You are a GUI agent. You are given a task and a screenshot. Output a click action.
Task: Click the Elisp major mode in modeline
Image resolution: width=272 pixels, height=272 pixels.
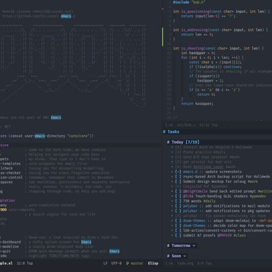click(x=153, y=263)
